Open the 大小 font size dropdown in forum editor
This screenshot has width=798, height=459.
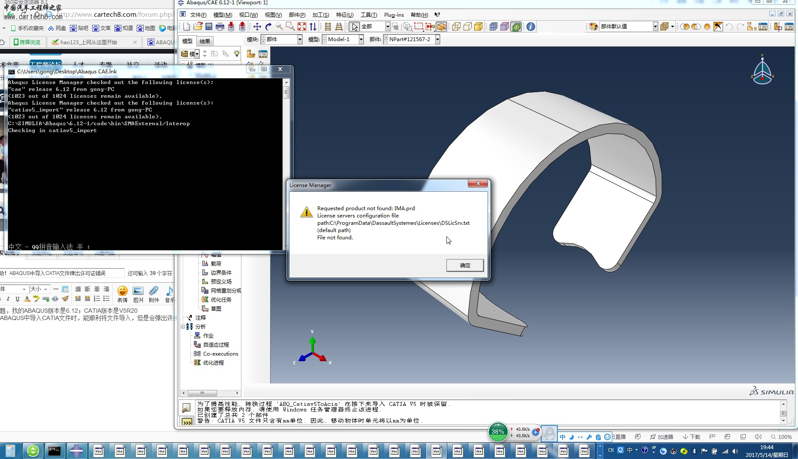[x=39, y=289]
